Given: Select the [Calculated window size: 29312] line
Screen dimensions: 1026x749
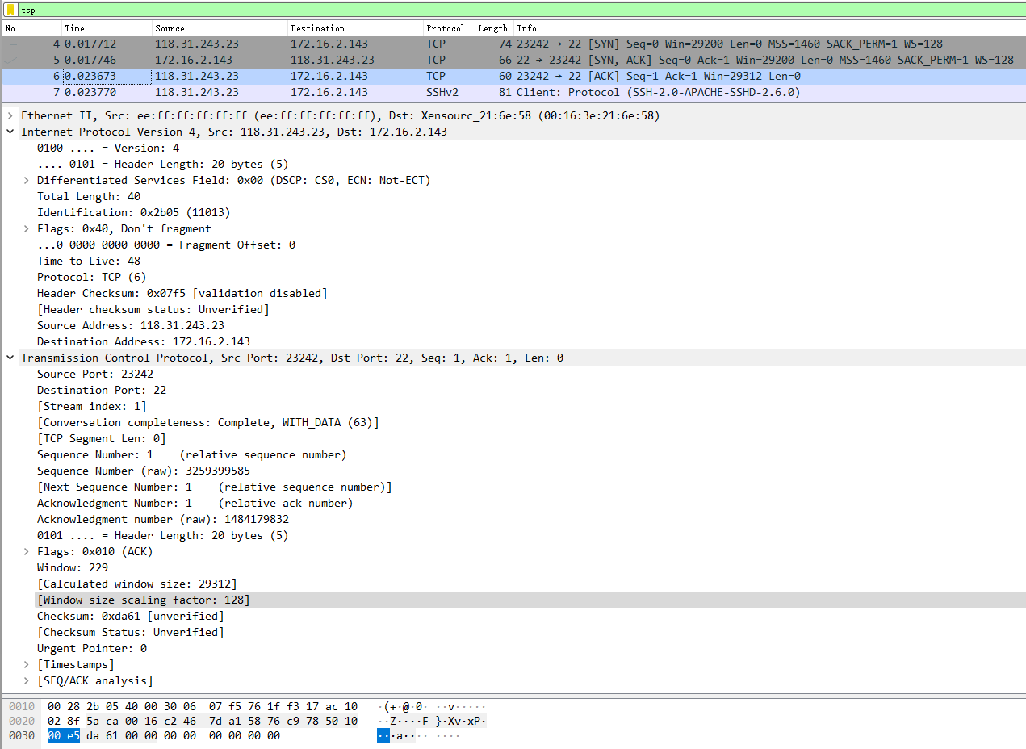Looking at the screenshot, I should pyautogui.click(x=136, y=584).
